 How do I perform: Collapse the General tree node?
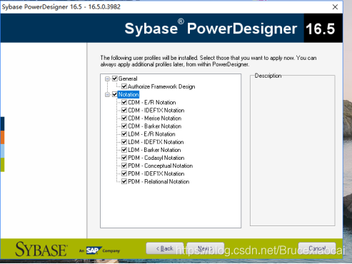tap(107, 78)
